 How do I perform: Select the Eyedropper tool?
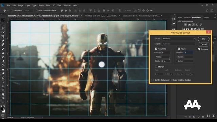[x=3, y=41]
